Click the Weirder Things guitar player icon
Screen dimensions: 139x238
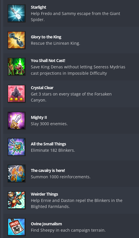(x=16, y=200)
